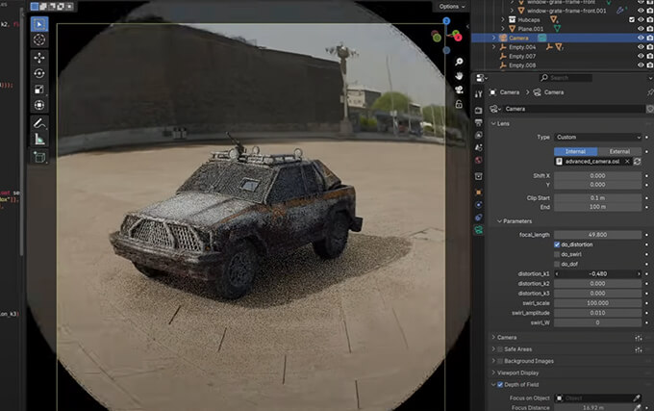This screenshot has height=411, width=654.
Task: Open the Render properties tab
Action: (478, 110)
